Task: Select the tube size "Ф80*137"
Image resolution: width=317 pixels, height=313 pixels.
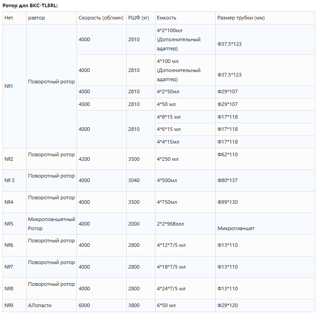Action: coord(227,180)
